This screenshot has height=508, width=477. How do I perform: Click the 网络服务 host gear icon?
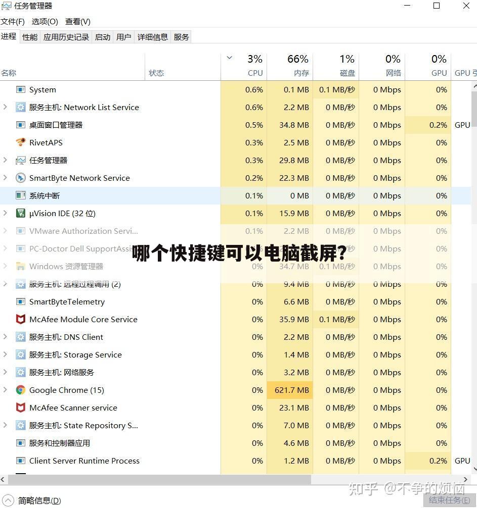click(x=20, y=372)
